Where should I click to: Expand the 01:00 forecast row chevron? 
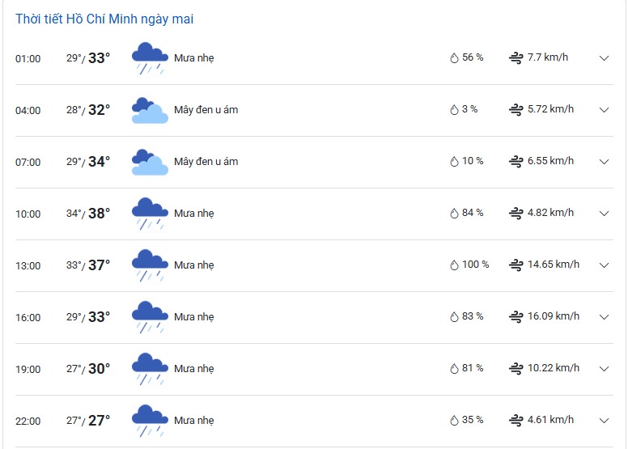pyautogui.click(x=604, y=58)
